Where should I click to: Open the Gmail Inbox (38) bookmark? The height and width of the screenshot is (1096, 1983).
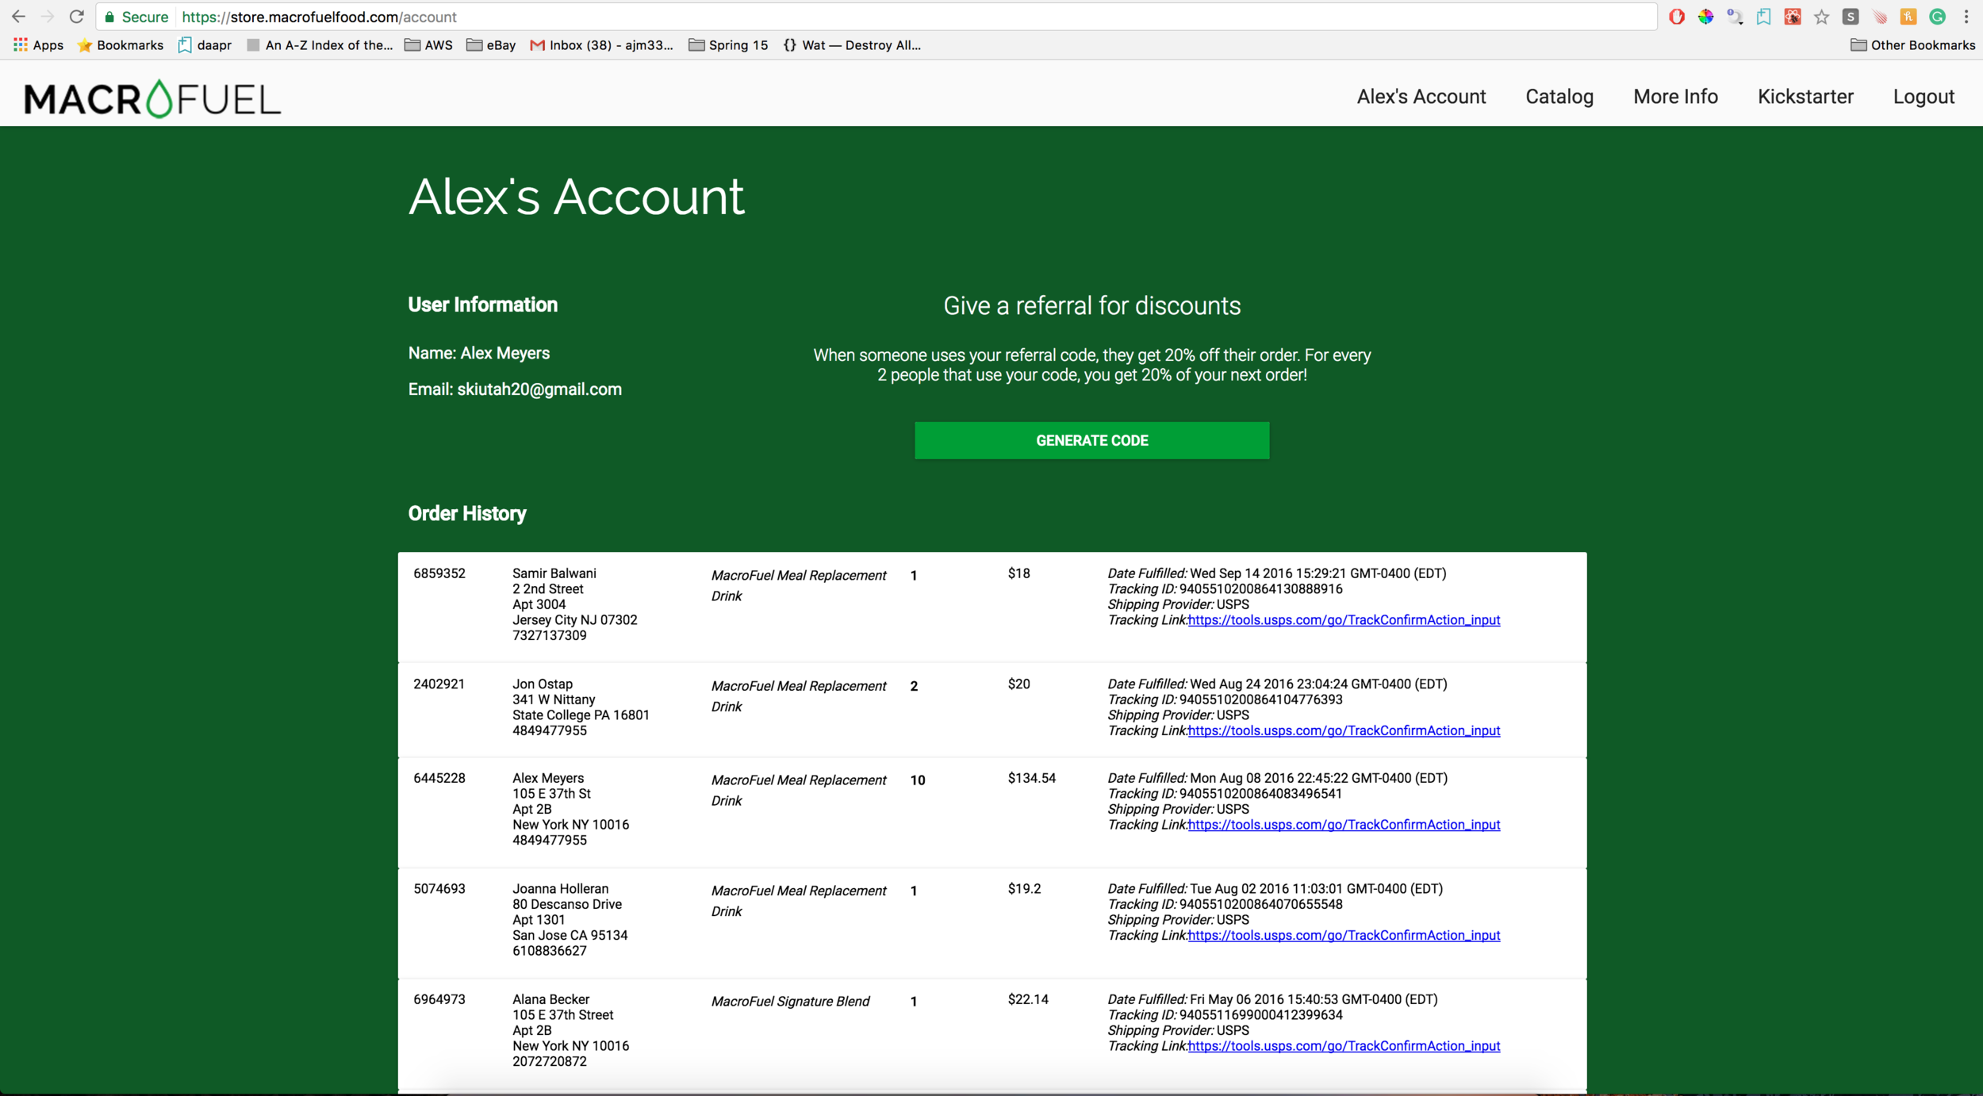coord(601,45)
